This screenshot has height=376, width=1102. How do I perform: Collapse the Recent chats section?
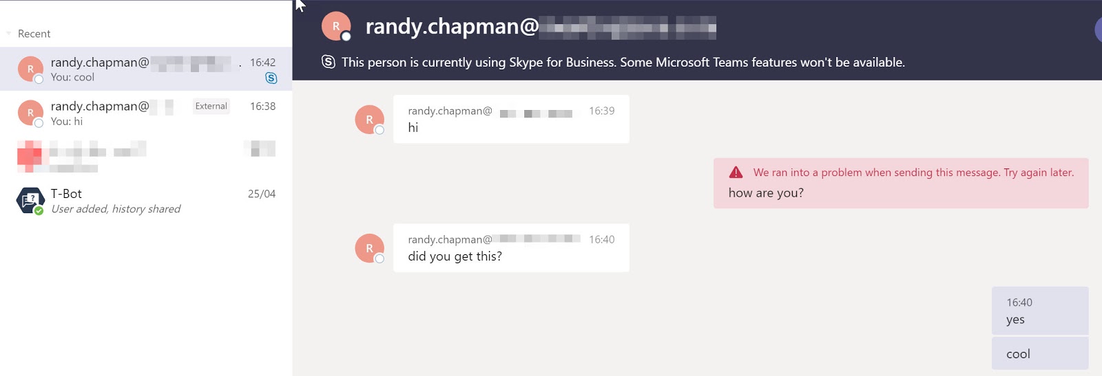pyautogui.click(x=9, y=34)
